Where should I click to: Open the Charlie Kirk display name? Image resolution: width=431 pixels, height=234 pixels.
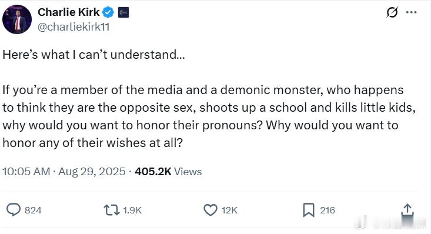69,12
